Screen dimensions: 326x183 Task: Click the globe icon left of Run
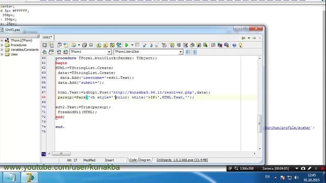tap(119, 45)
